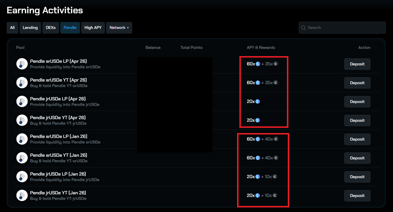
Task: Click the 35x reward icon for srUSDe LP (Apr 26)
Action: [276, 64]
